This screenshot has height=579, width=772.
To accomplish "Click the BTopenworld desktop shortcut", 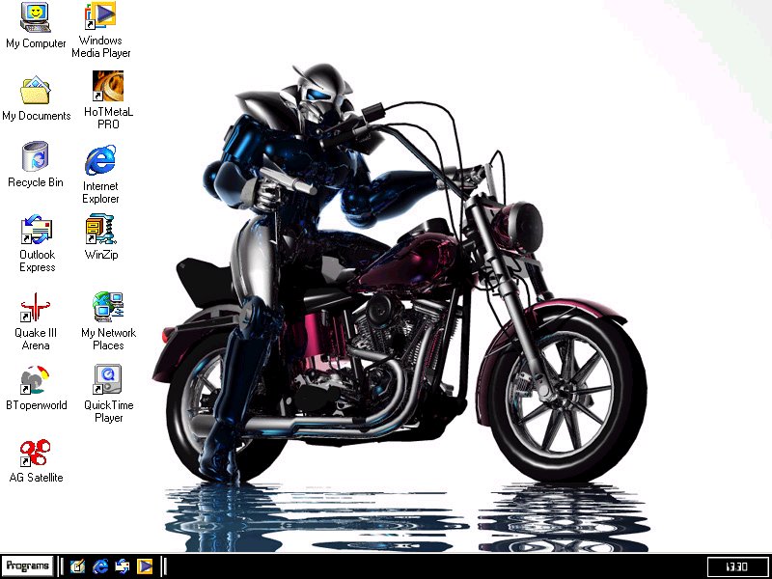I will [36, 380].
